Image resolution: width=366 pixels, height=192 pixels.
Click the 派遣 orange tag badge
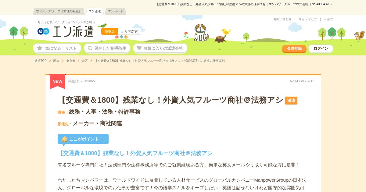291,101
